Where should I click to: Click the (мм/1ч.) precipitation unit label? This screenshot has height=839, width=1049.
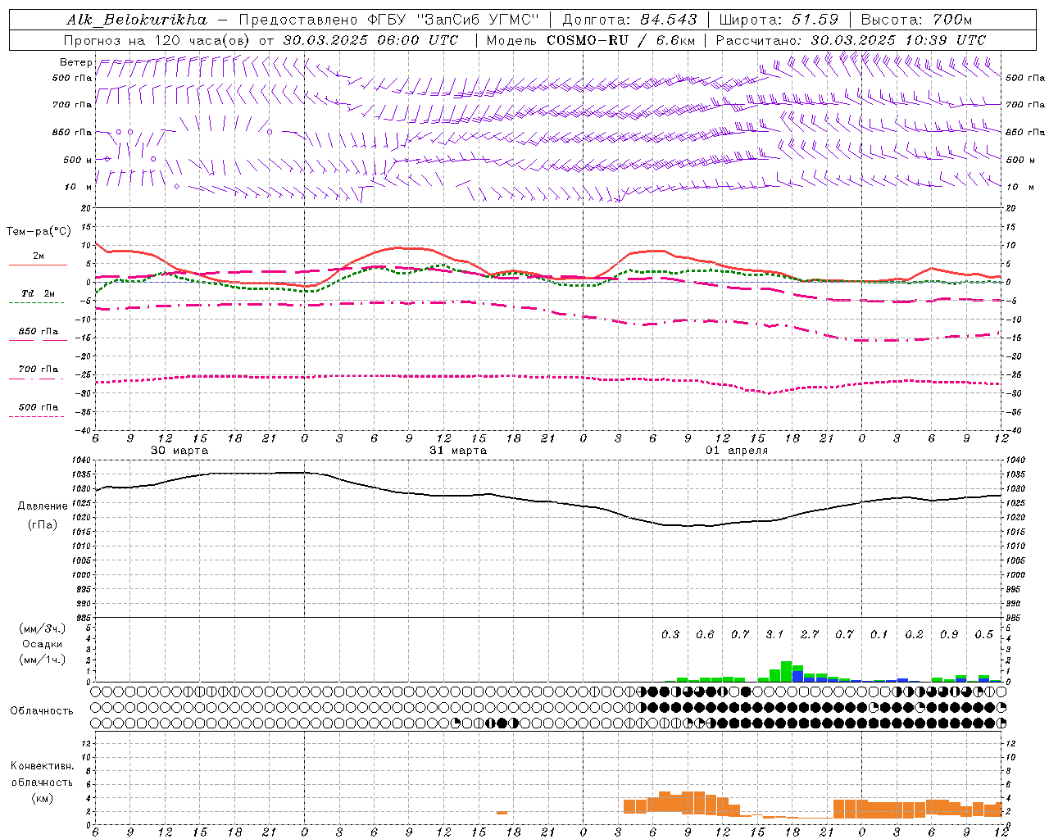click(x=43, y=660)
